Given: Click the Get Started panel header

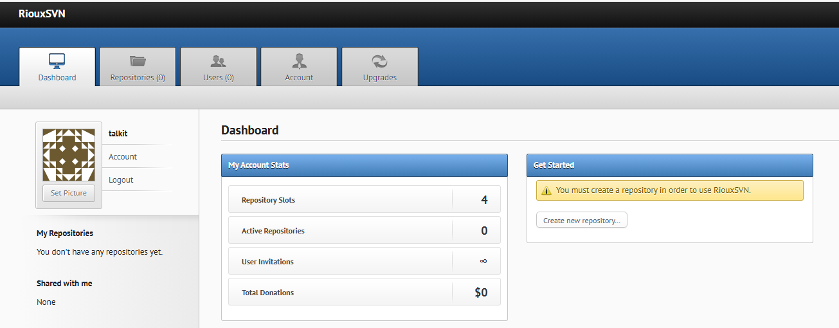Looking at the screenshot, I should coord(670,165).
